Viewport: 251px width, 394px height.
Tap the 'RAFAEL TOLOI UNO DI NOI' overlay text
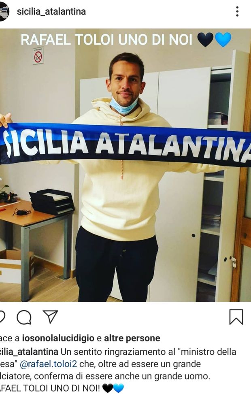(x=106, y=40)
